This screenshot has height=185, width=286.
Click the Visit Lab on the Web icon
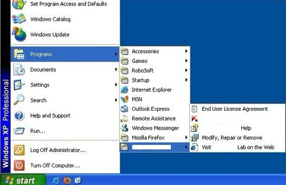pyautogui.click(x=195, y=147)
